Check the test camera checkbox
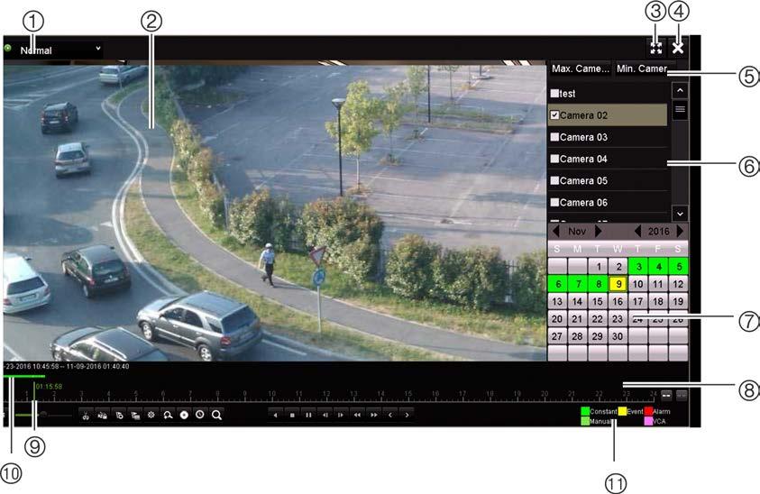The height and width of the screenshot is (494, 760). (x=555, y=94)
